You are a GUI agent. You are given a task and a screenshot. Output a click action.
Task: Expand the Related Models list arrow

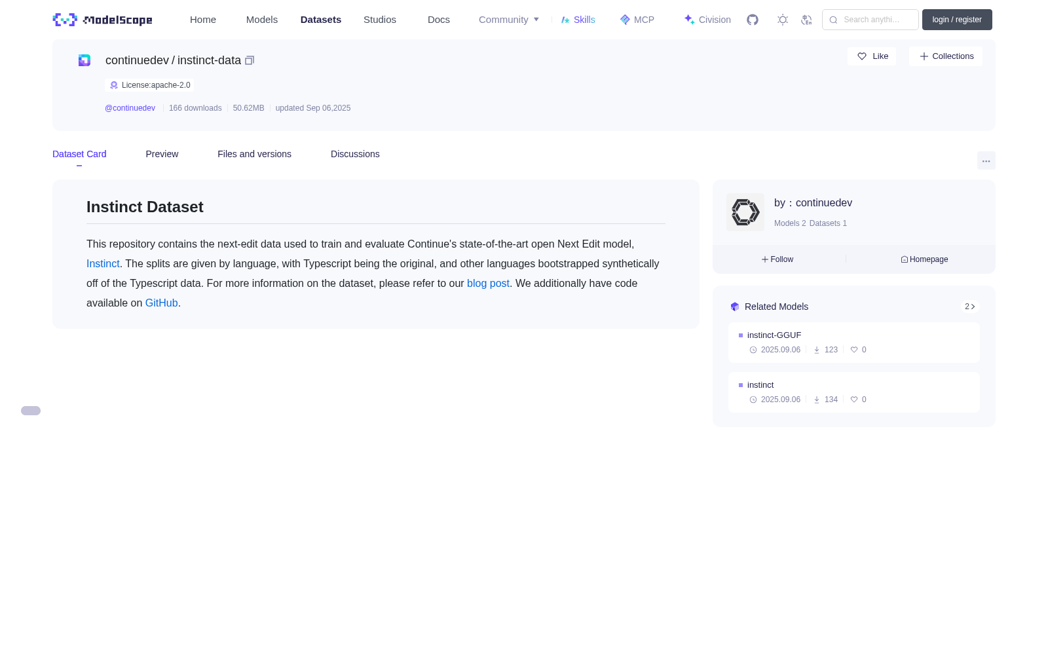tap(970, 307)
